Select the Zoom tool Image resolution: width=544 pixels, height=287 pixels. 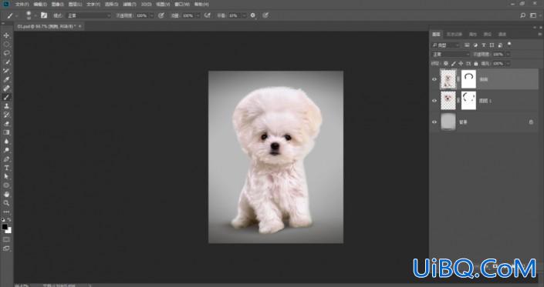point(6,203)
